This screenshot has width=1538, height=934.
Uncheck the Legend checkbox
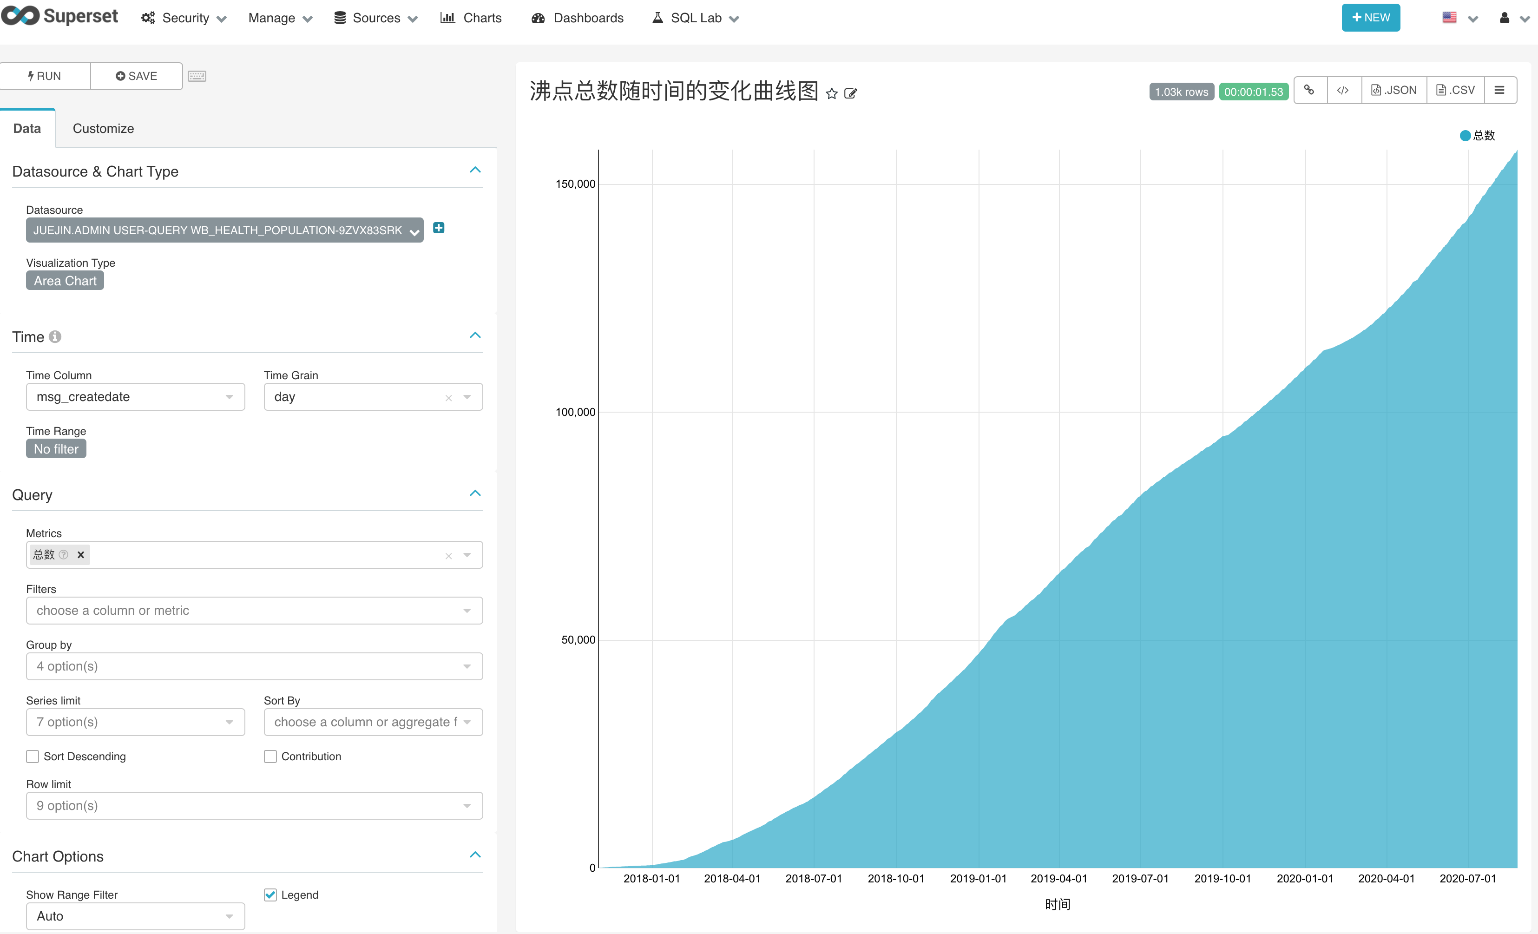tap(270, 895)
